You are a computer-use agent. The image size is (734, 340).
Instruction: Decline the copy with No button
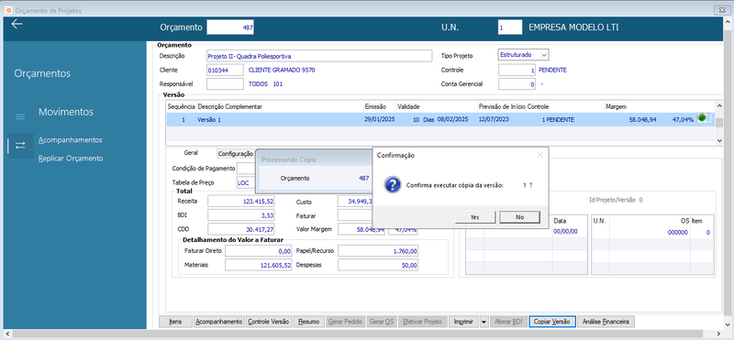[x=519, y=217]
